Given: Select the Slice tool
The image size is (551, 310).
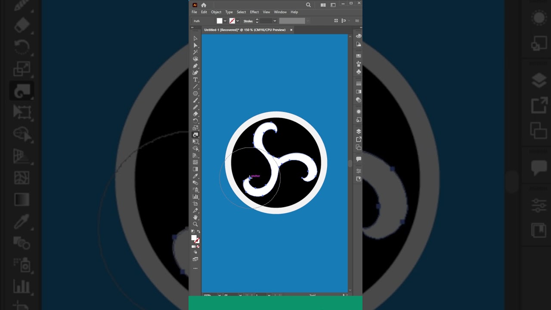Looking at the screenshot, I should tap(195, 211).
